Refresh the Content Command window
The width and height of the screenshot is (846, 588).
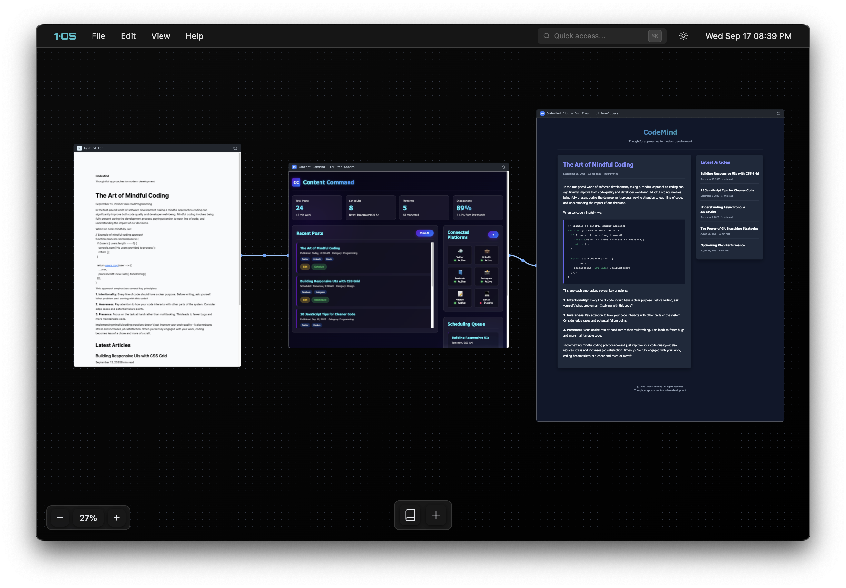click(x=503, y=167)
